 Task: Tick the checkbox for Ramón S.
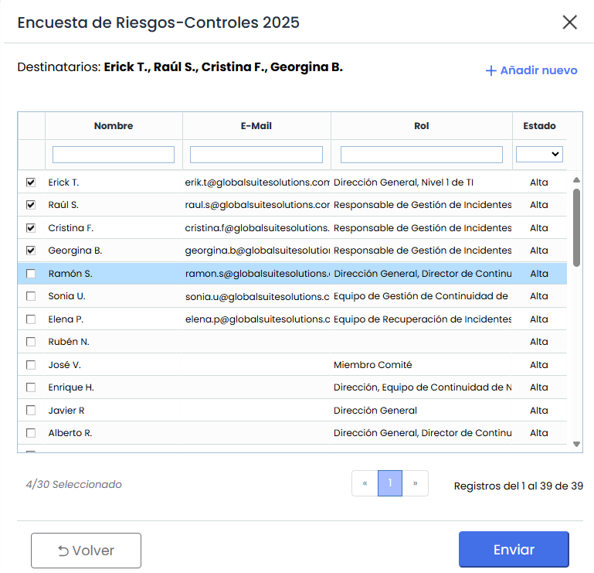click(31, 274)
